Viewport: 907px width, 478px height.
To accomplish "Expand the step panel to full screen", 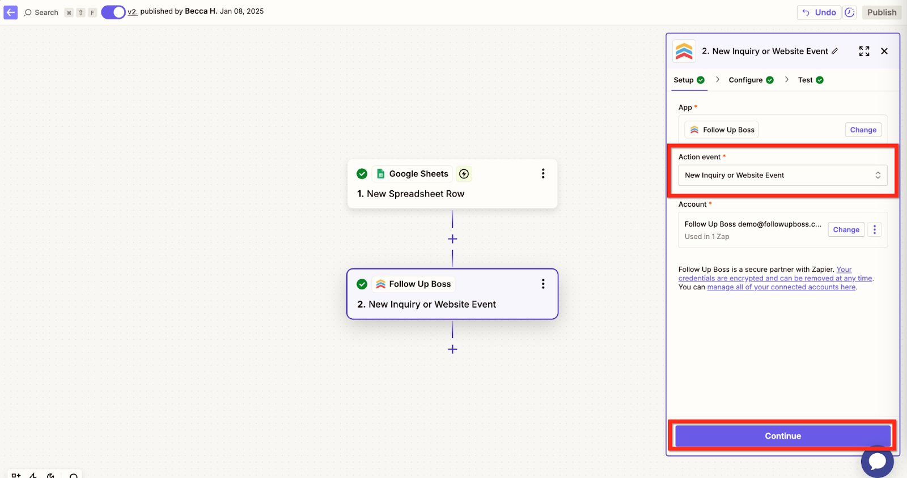I will 864,51.
